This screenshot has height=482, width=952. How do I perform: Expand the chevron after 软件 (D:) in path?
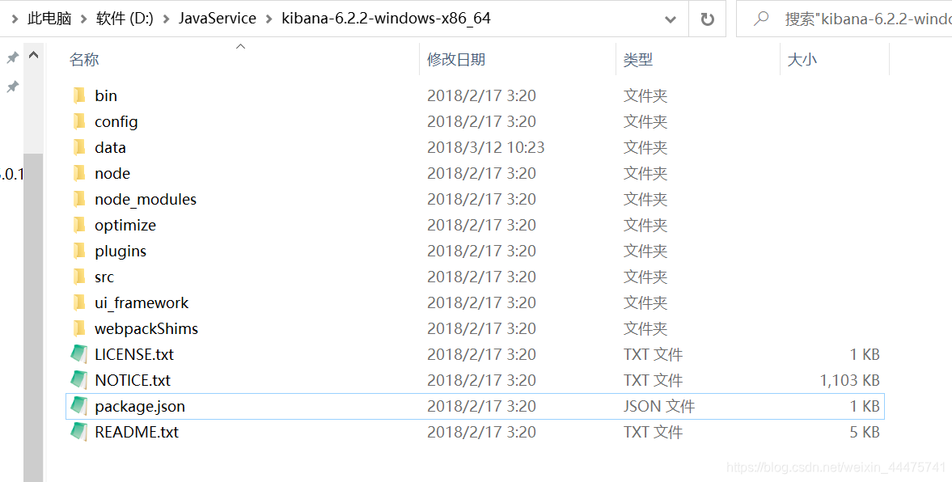pyautogui.click(x=166, y=19)
